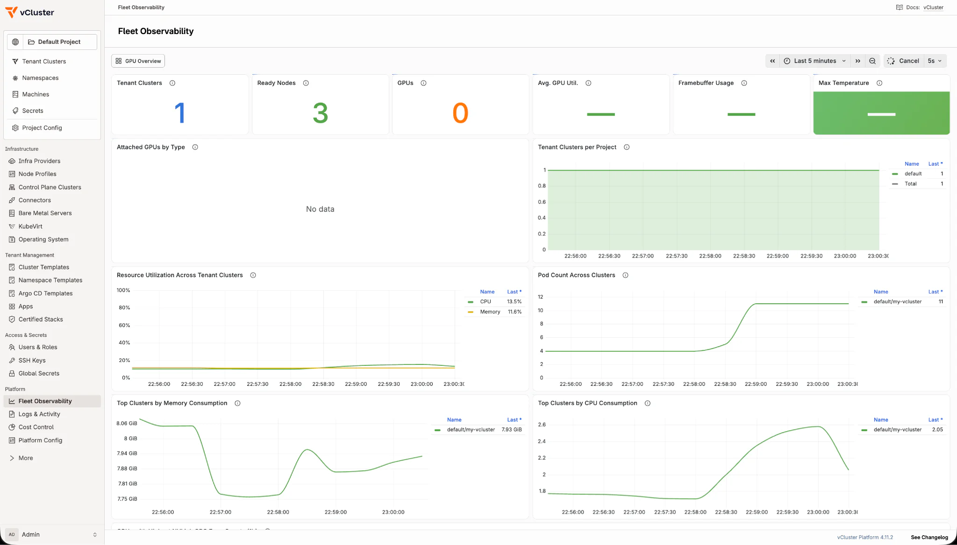Toggle default/my-vcluster series in CPU Consumption legend
The height and width of the screenshot is (545, 957).
(x=897, y=430)
